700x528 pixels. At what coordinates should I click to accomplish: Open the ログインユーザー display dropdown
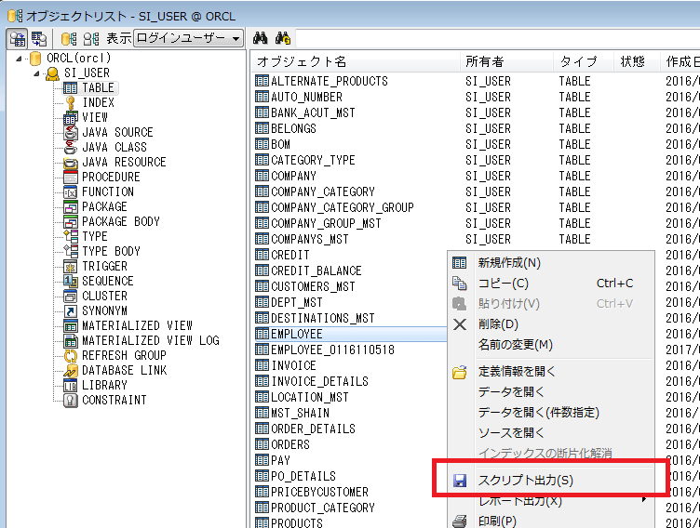(x=188, y=38)
